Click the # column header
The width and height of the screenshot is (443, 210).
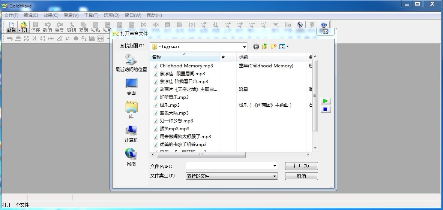(x=228, y=57)
